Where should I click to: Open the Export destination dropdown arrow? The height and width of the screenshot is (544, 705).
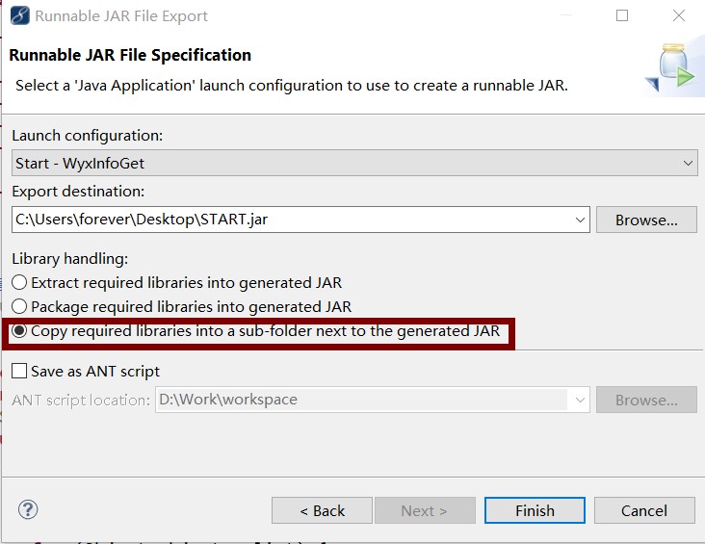pos(580,220)
